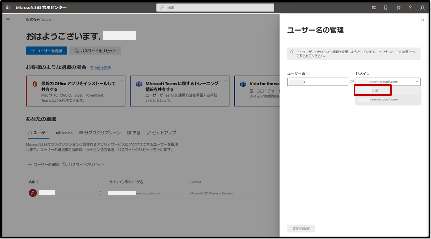Open Cloud Shell icon in header

coord(374,8)
